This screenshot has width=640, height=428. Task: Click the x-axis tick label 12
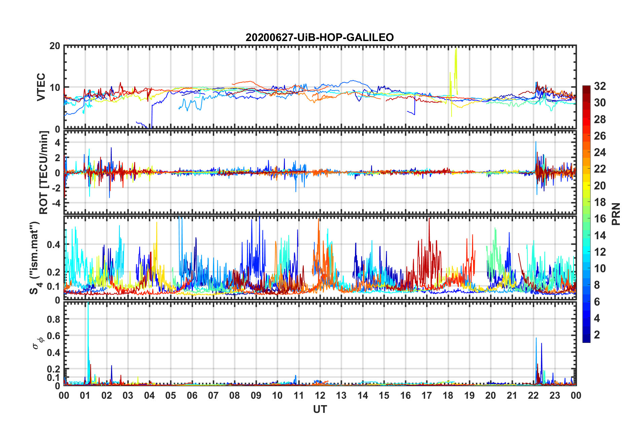click(x=320, y=395)
